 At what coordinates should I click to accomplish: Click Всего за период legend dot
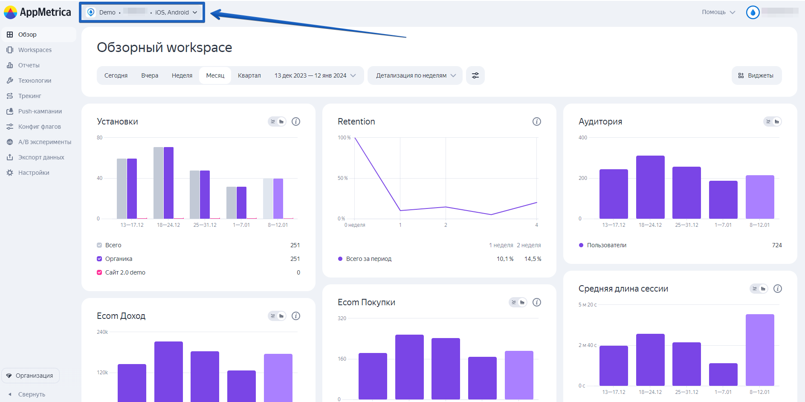click(x=340, y=259)
